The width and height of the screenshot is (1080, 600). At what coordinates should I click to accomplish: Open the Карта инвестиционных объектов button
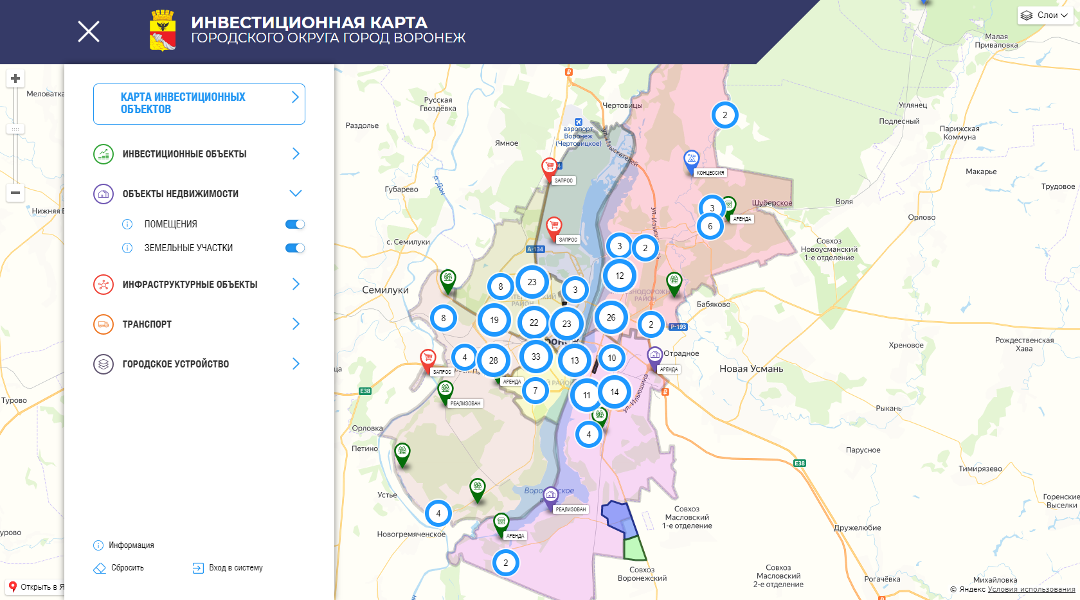[x=199, y=103]
